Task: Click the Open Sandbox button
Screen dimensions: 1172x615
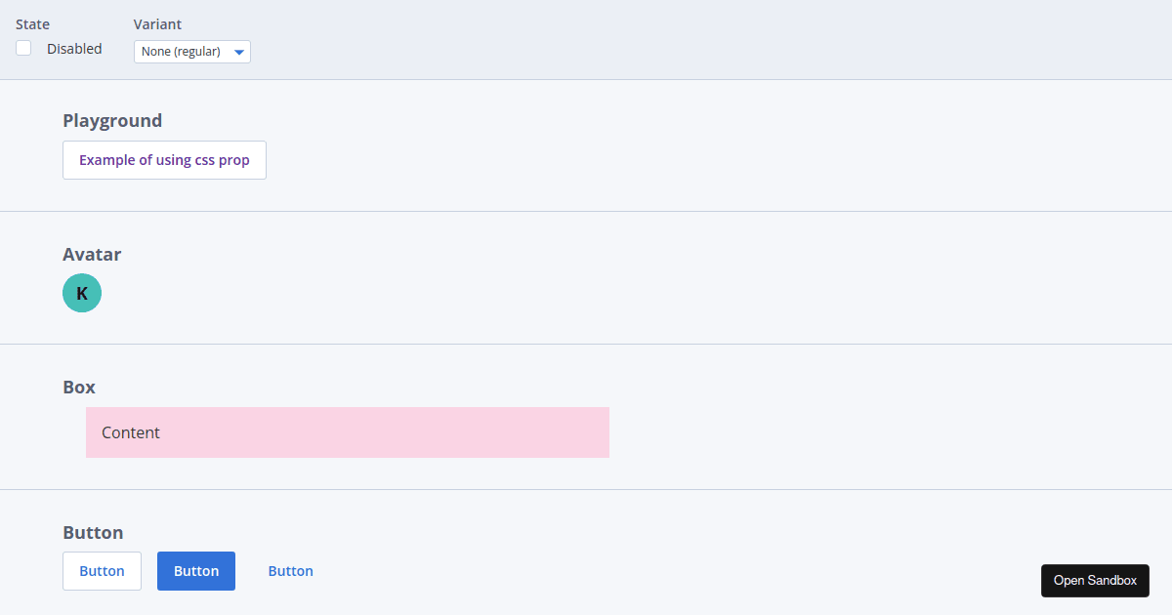Action: 1095,580
